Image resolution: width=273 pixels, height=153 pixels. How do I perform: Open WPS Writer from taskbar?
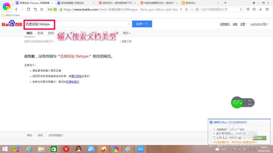pyautogui.click(x=140, y=149)
